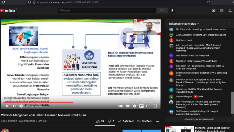Play the webinar video
234x132 pixels.
[x=7, y=106]
